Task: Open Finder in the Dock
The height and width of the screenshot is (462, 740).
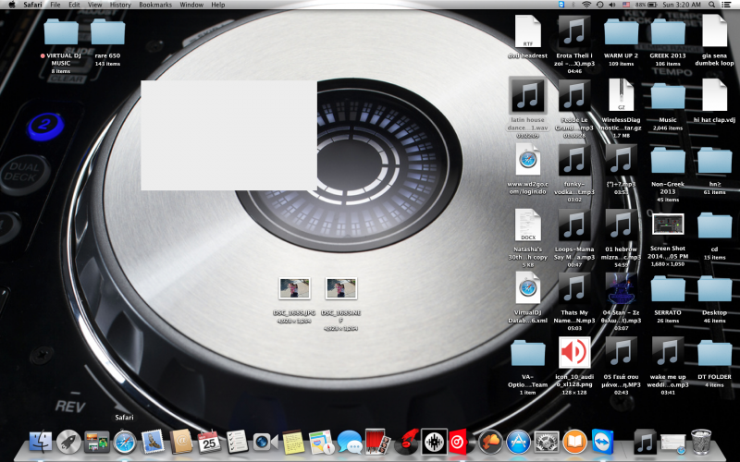Action: click(42, 442)
